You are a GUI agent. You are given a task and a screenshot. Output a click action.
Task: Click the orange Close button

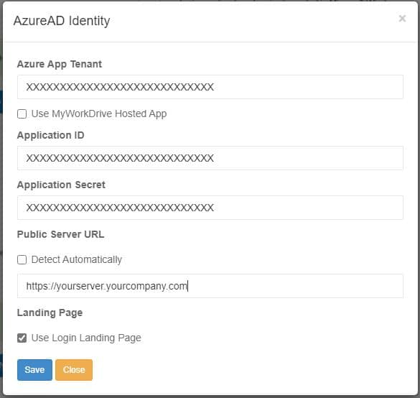[x=74, y=369]
